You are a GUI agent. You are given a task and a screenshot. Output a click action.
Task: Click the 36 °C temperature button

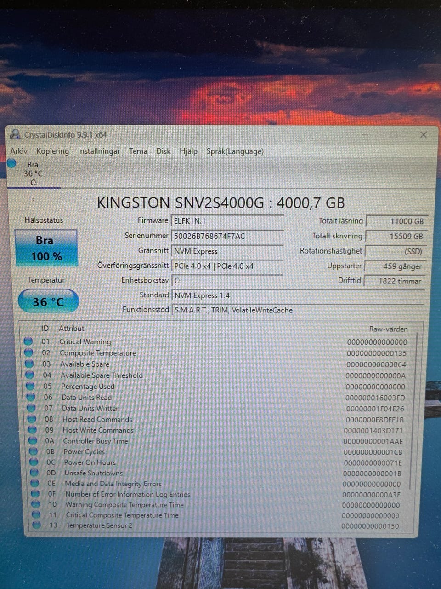pos(48,301)
